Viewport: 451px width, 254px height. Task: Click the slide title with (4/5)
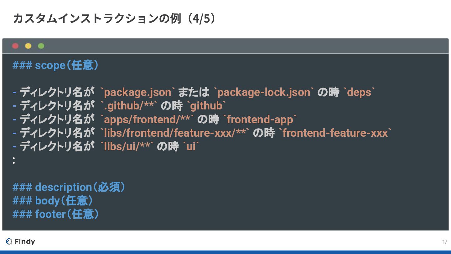pyautogui.click(x=115, y=19)
